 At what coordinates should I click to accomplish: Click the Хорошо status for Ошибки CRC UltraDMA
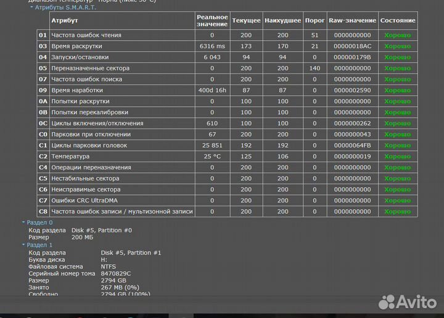pyautogui.click(x=398, y=201)
